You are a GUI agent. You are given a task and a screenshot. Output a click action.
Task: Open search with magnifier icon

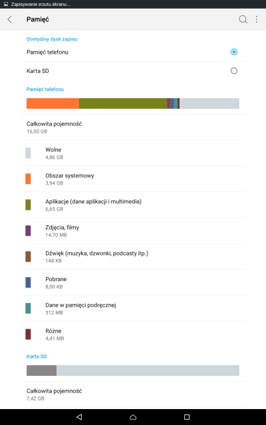pyautogui.click(x=243, y=19)
